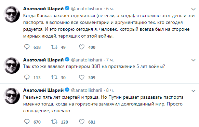This screenshot has width=199, height=127.
Task: Reply to the ВВП partner tweet
Action: (27, 77)
